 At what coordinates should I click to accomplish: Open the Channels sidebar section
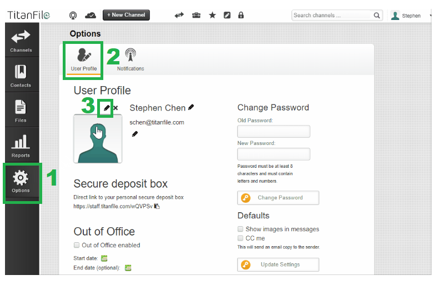tap(21, 41)
